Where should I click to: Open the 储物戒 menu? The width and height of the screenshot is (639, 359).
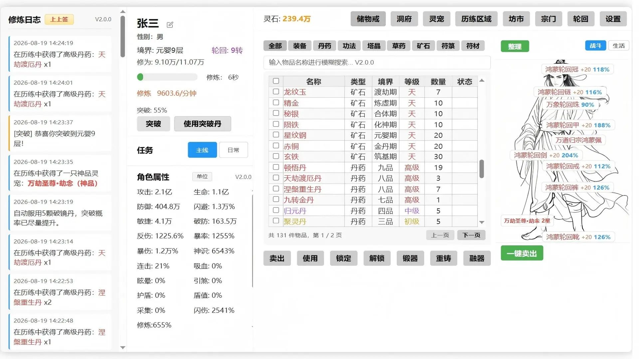click(368, 19)
